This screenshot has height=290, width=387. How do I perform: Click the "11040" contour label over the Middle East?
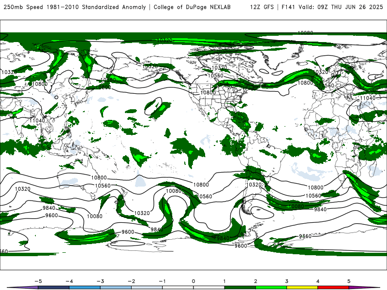coord(368,98)
